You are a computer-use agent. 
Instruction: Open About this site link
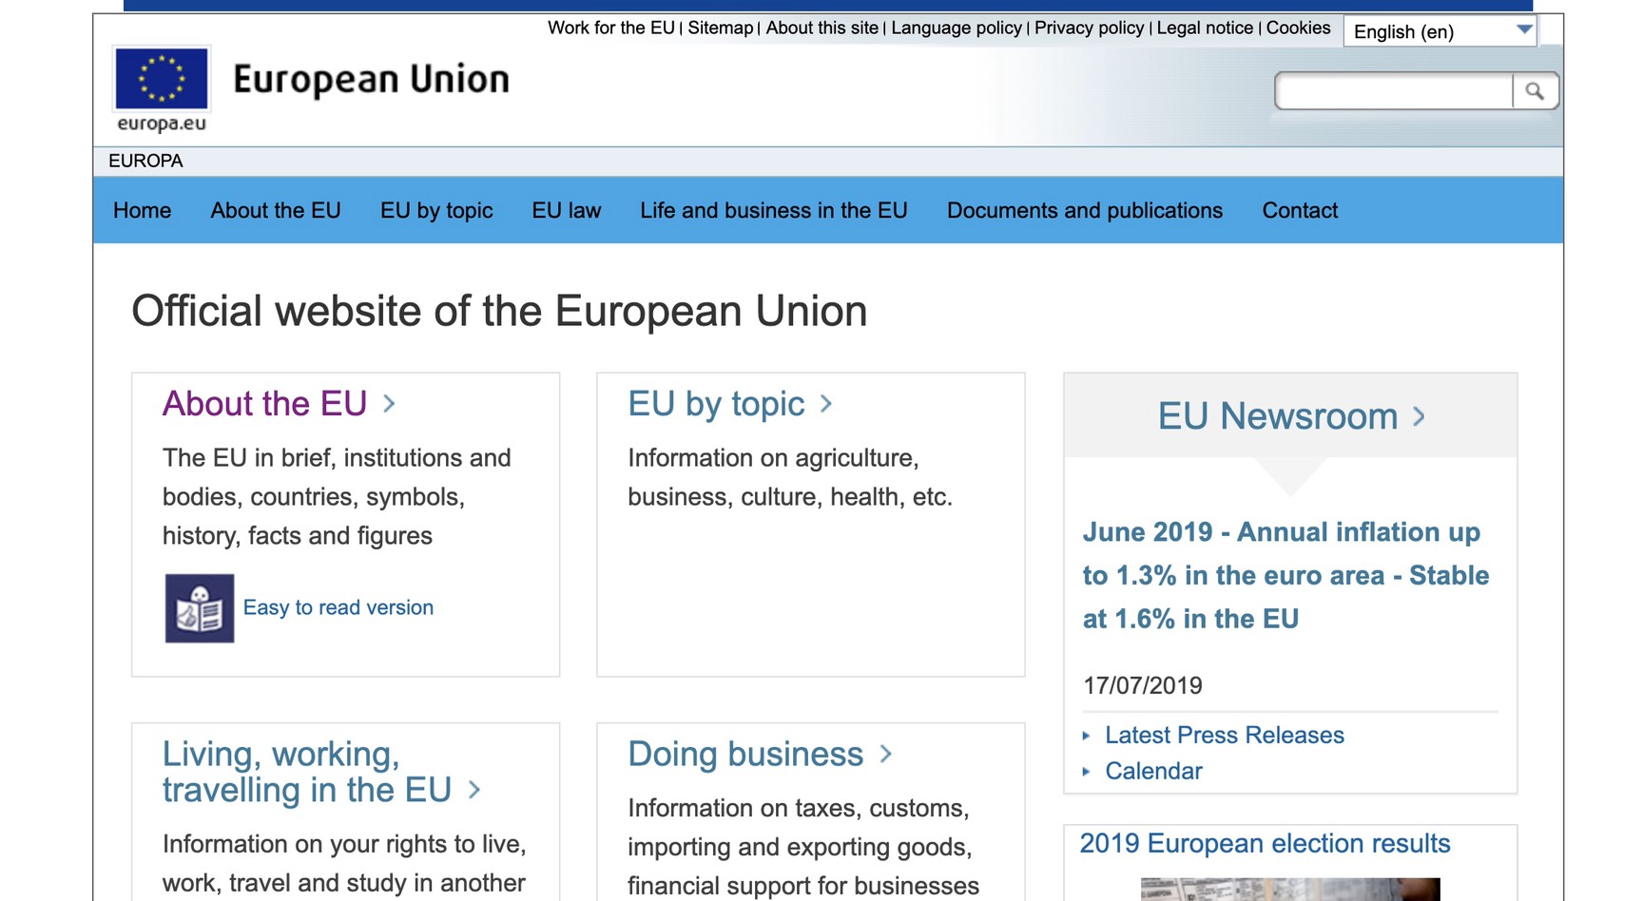(x=822, y=28)
